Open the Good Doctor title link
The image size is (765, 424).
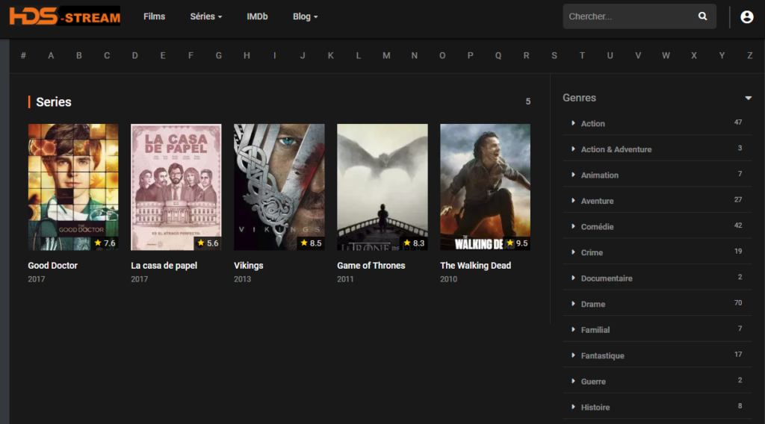(53, 266)
